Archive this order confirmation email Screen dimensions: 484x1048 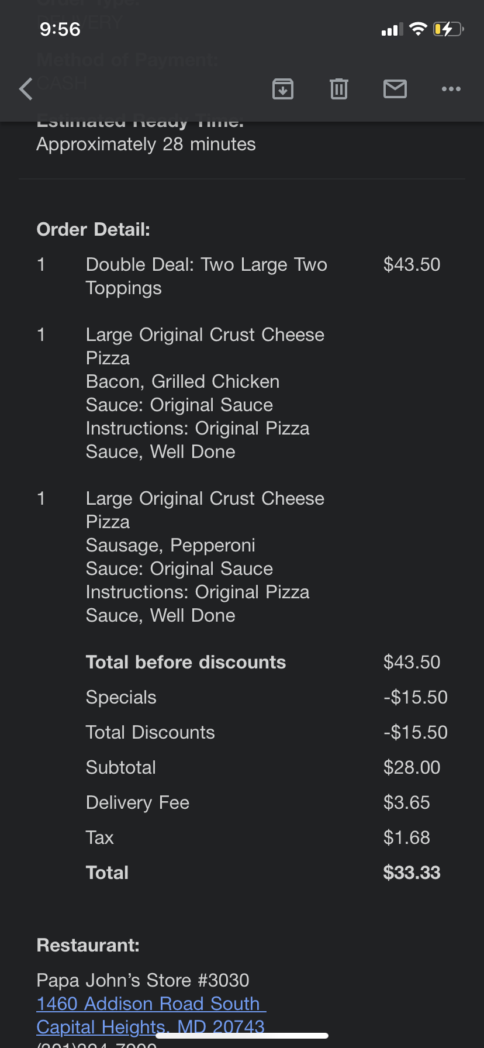tap(283, 89)
